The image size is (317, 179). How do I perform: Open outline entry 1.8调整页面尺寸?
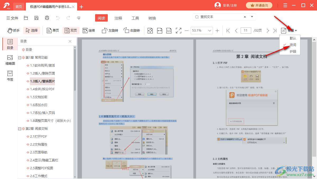50,121
